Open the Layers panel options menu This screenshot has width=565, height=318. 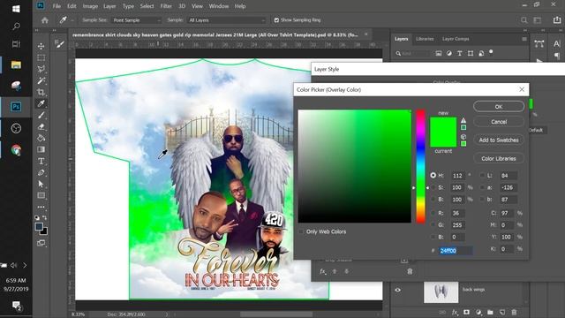coord(524,39)
